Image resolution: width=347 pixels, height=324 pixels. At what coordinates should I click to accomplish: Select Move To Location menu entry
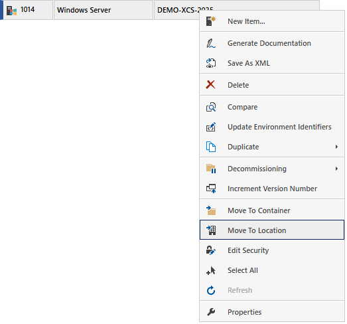tap(272, 230)
